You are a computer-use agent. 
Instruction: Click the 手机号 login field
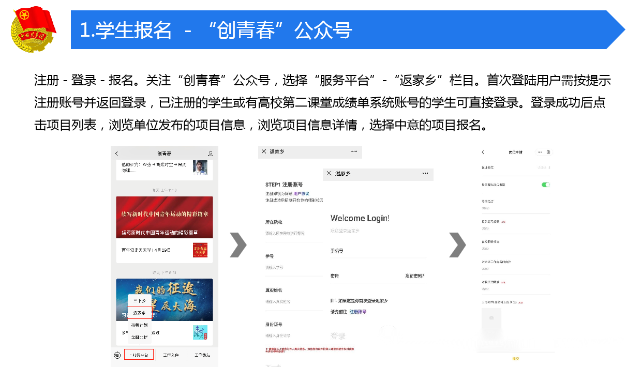pos(378,251)
